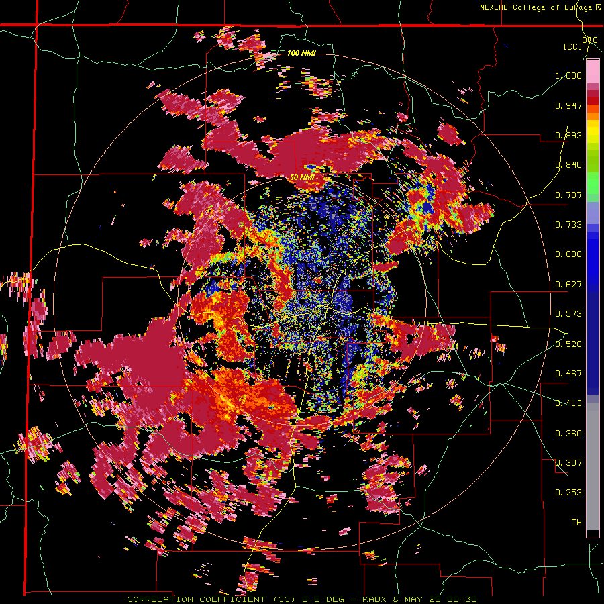Click the 0.627 color scale label

coord(568,285)
